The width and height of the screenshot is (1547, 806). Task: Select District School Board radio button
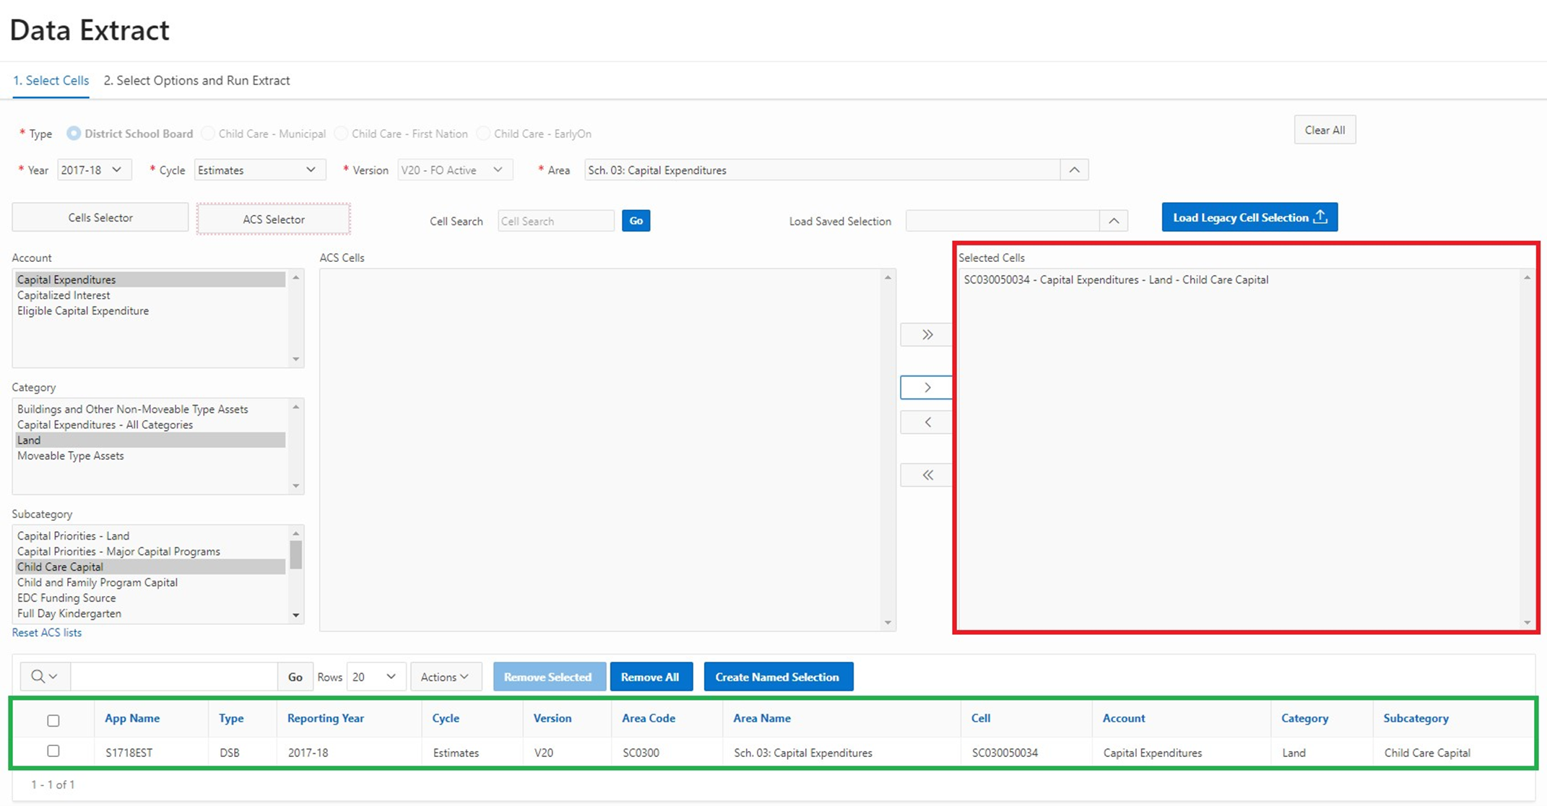[x=74, y=133]
